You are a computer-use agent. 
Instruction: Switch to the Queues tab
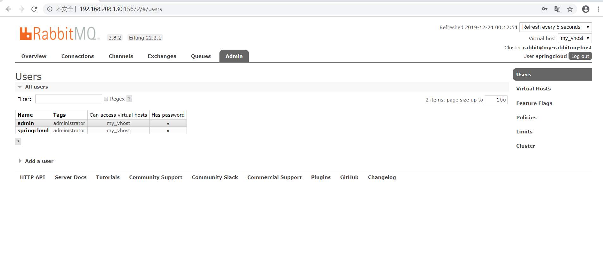201,56
